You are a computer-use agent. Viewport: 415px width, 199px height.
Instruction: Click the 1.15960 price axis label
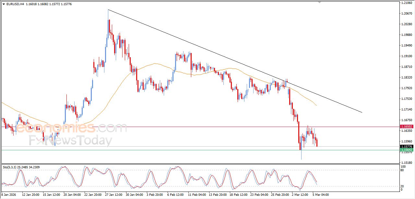(x=407, y=141)
